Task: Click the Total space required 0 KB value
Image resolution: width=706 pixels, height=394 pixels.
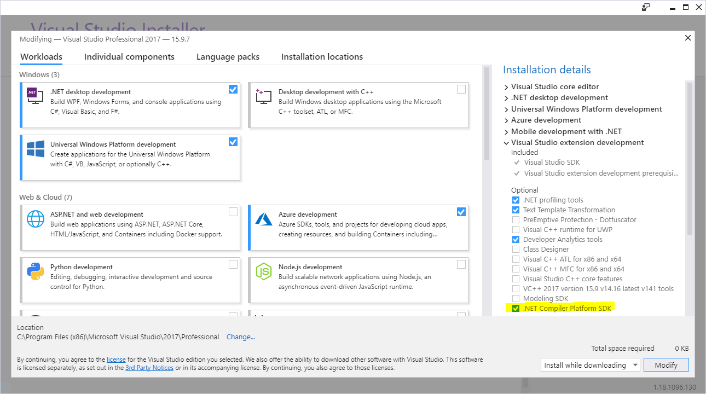Action: click(681, 348)
